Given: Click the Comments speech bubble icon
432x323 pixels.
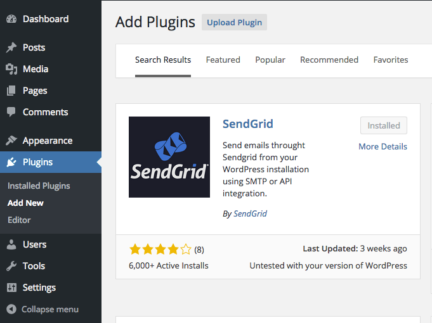Looking at the screenshot, I should click(x=11, y=112).
